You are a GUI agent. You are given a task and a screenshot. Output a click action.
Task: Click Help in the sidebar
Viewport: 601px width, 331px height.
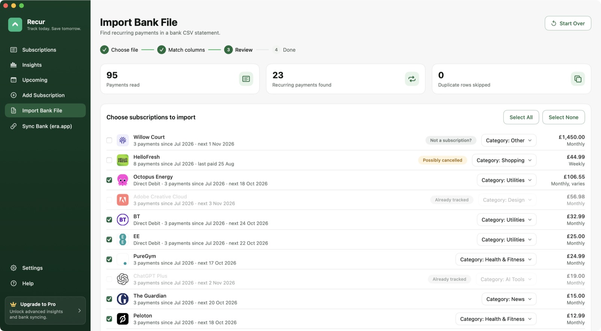pos(45,283)
